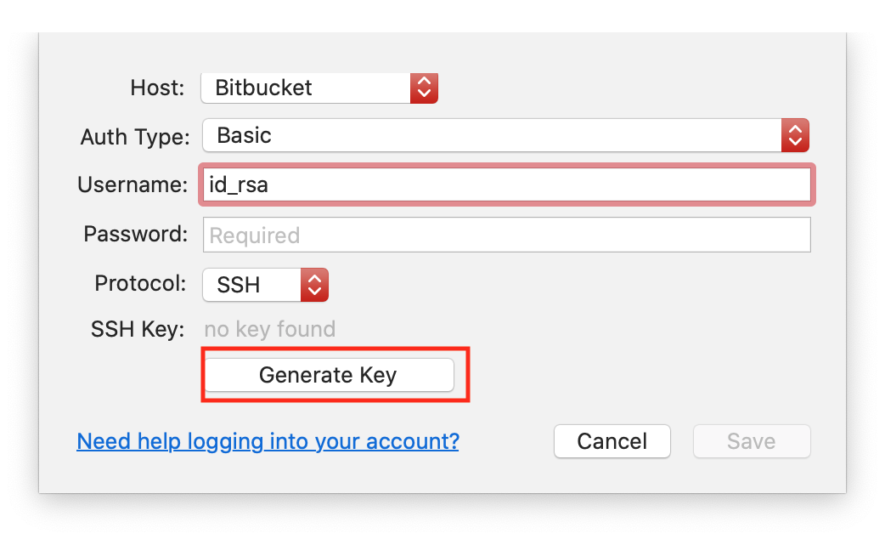The image size is (885, 539).
Task: Open the 'Need help logging into your account?' link
Action: click(268, 441)
